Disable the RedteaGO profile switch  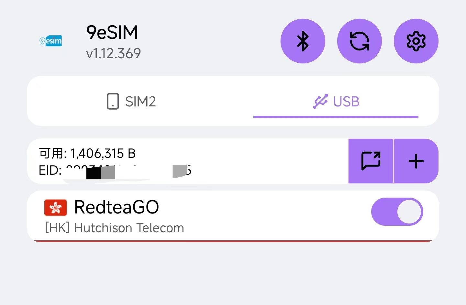397,212
